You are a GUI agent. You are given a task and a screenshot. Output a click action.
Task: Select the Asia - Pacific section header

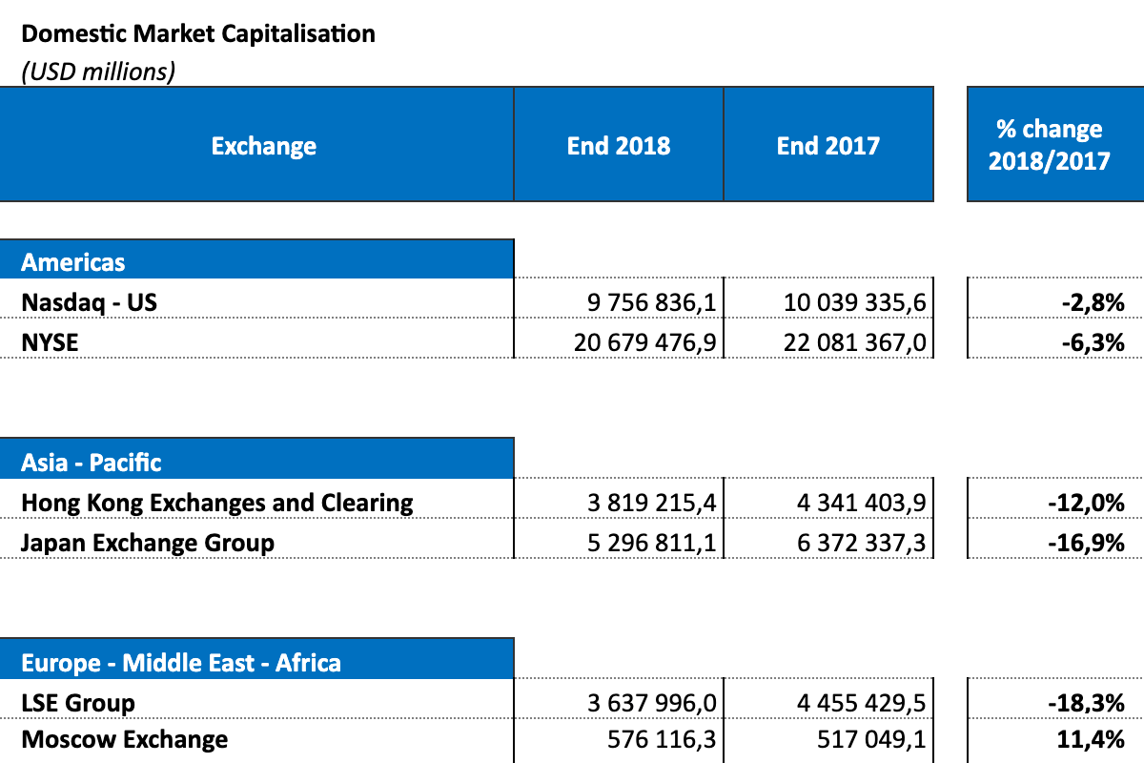[x=92, y=463]
